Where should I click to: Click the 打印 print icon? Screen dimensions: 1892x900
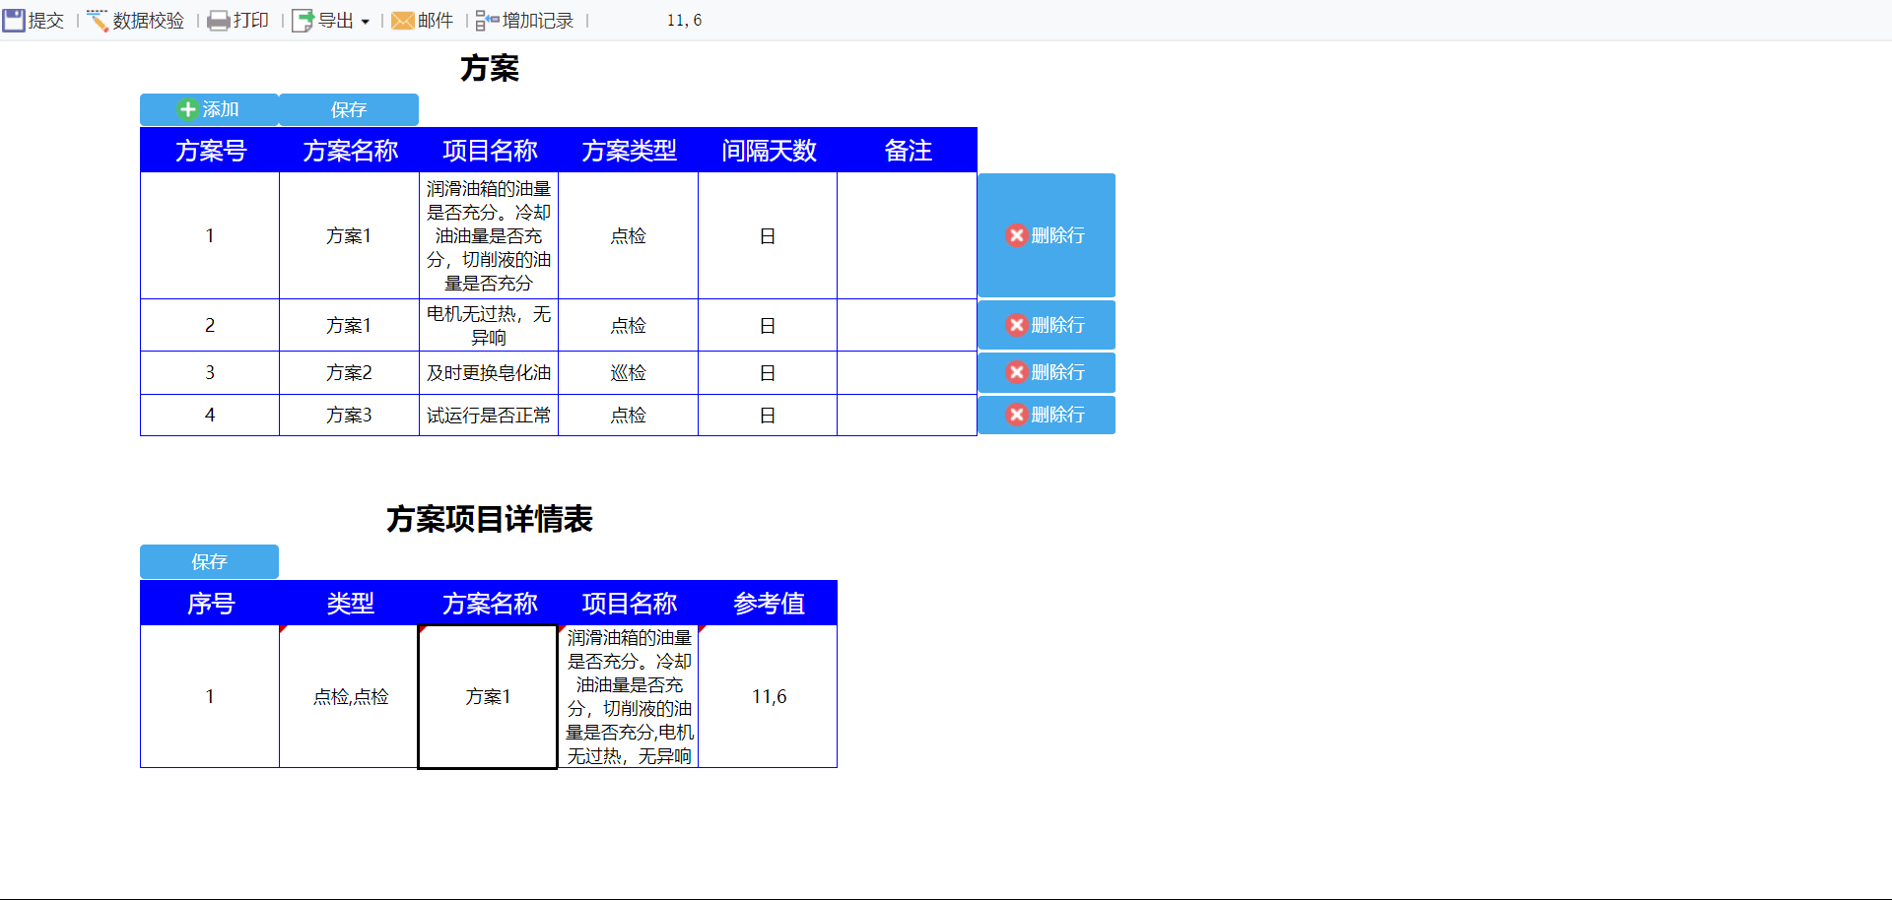(x=219, y=20)
